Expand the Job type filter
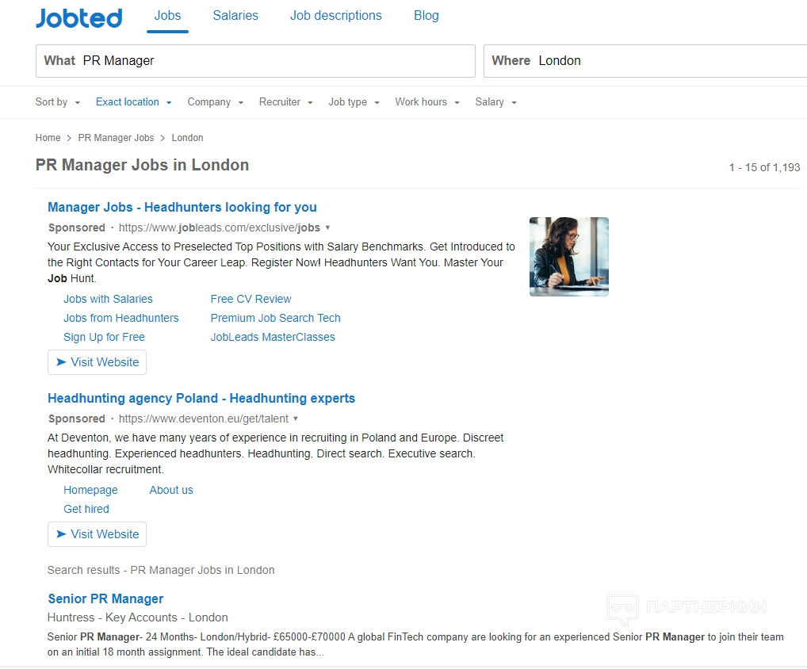The height and width of the screenshot is (669, 807). point(354,102)
